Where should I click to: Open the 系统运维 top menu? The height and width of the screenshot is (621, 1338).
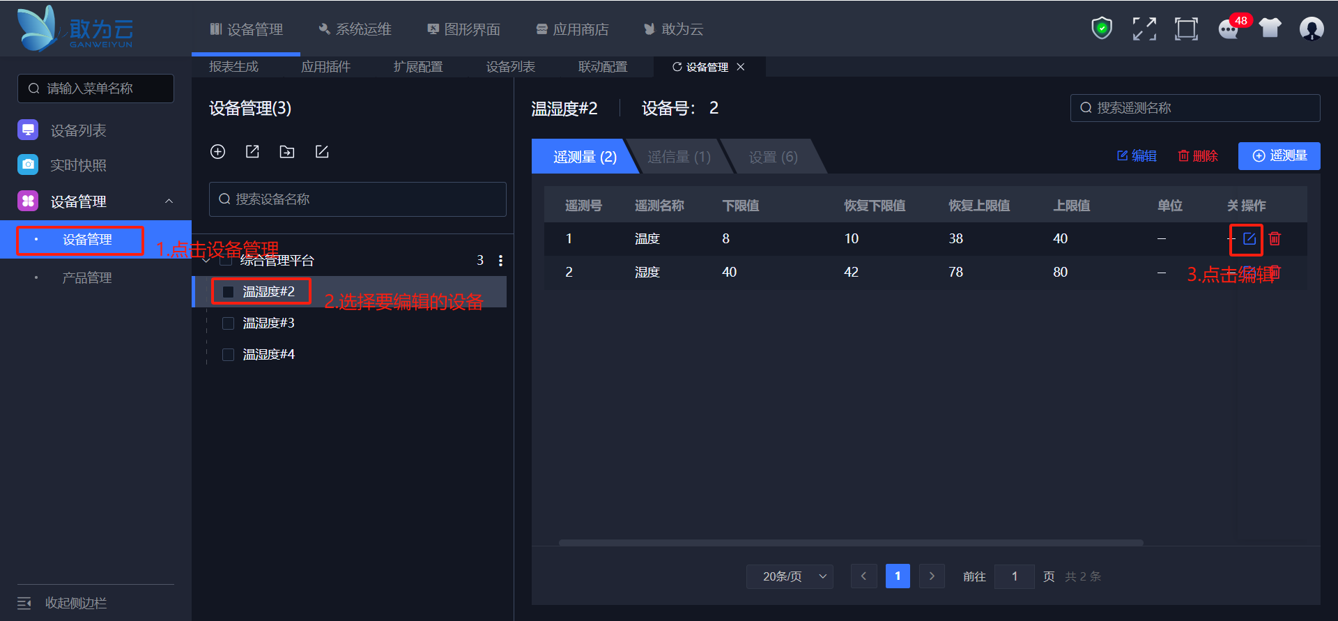(x=355, y=29)
